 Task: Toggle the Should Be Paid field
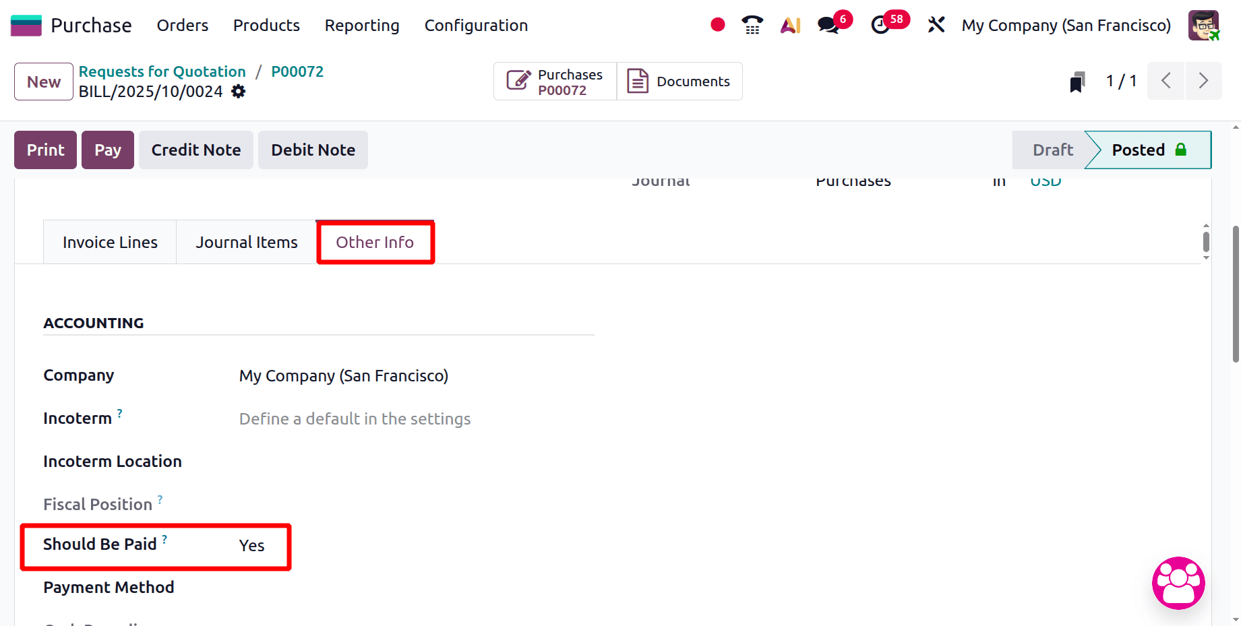click(x=251, y=545)
